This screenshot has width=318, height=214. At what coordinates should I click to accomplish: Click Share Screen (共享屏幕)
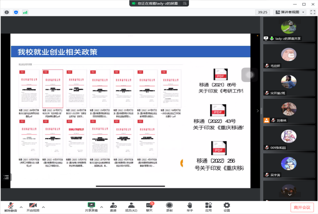[x=91, y=207]
